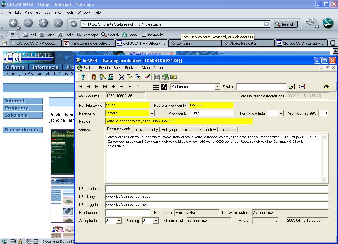
Task: Switch to table grid view
Action: click(x=156, y=87)
